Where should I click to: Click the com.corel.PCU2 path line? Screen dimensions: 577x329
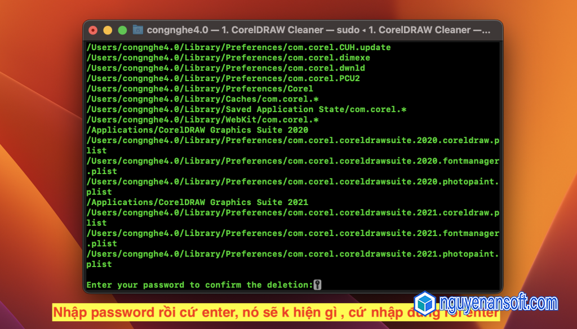tap(223, 78)
